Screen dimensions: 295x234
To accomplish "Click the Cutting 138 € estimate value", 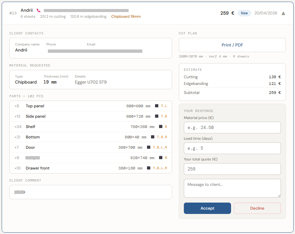I will [x=275, y=77].
